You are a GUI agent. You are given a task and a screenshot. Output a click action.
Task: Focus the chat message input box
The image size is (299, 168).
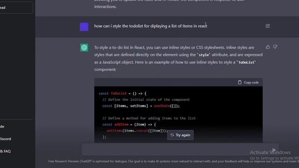pyautogui.click(x=180, y=149)
